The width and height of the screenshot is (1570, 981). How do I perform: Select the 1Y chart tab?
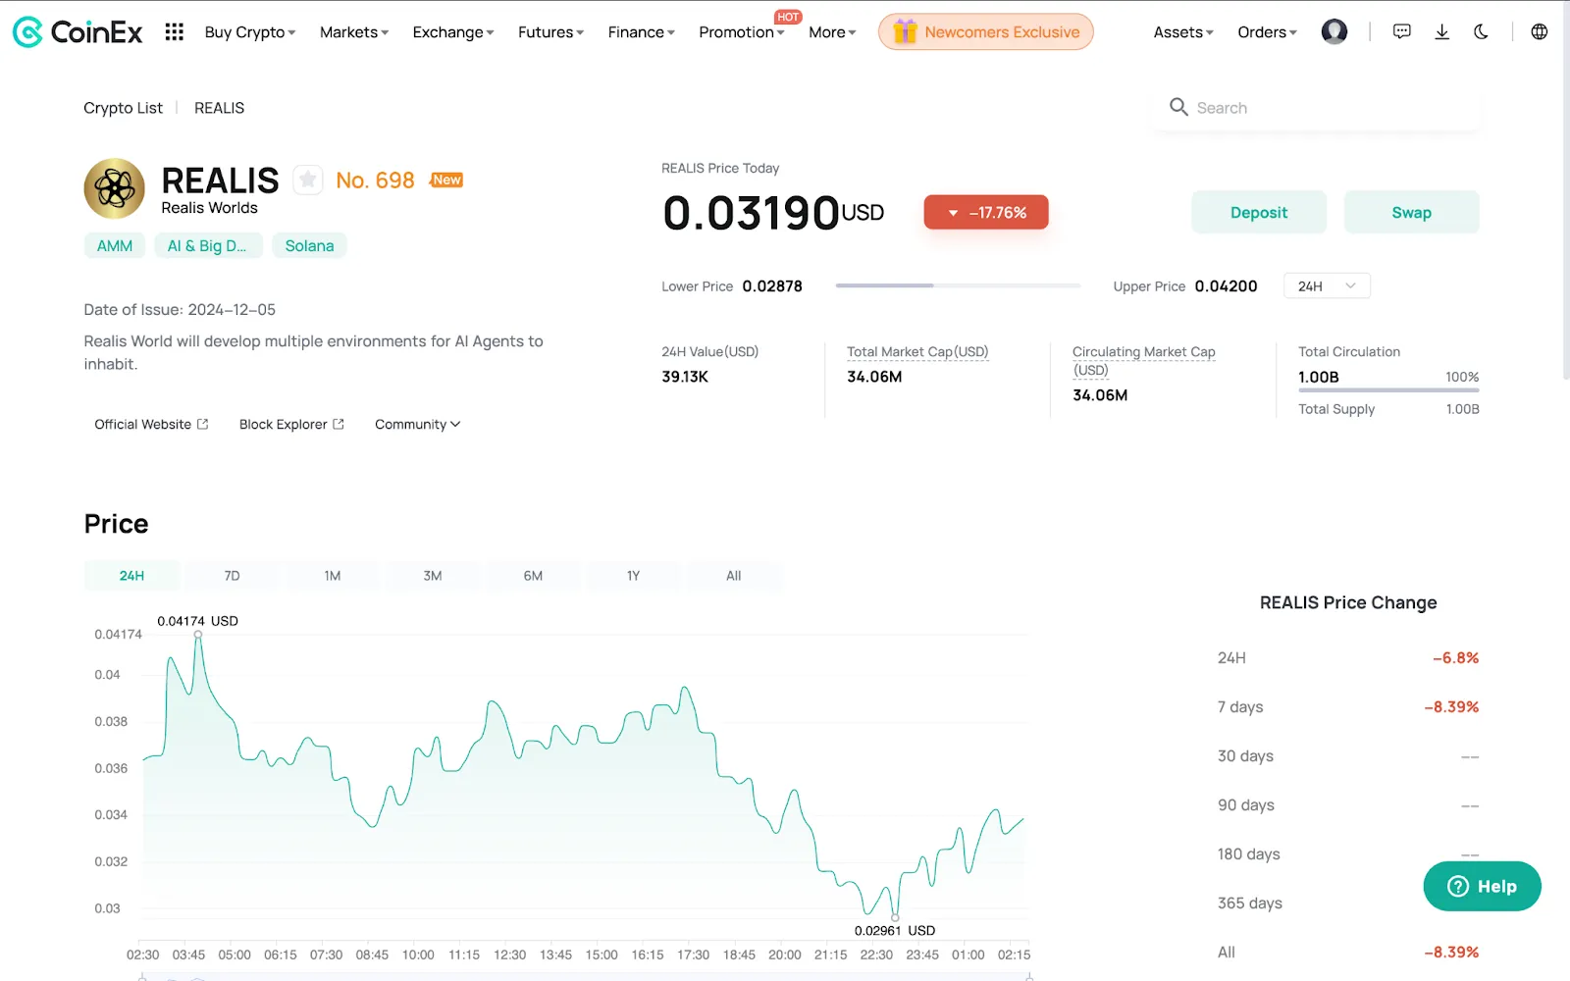click(x=633, y=576)
